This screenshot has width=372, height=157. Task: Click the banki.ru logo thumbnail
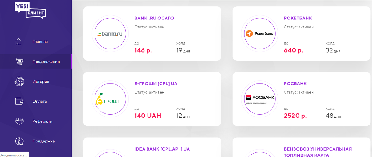(111, 34)
